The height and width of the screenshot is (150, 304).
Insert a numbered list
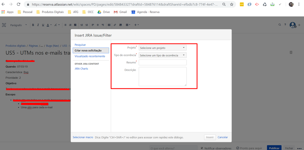pos(70,25)
